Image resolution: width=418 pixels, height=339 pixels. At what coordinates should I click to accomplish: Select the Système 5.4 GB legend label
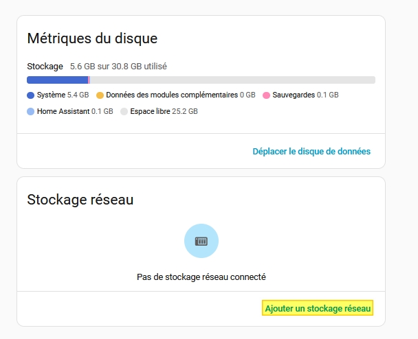click(x=63, y=95)
